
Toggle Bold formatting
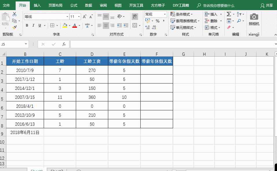pyautogui.click(x=27, y=25)
